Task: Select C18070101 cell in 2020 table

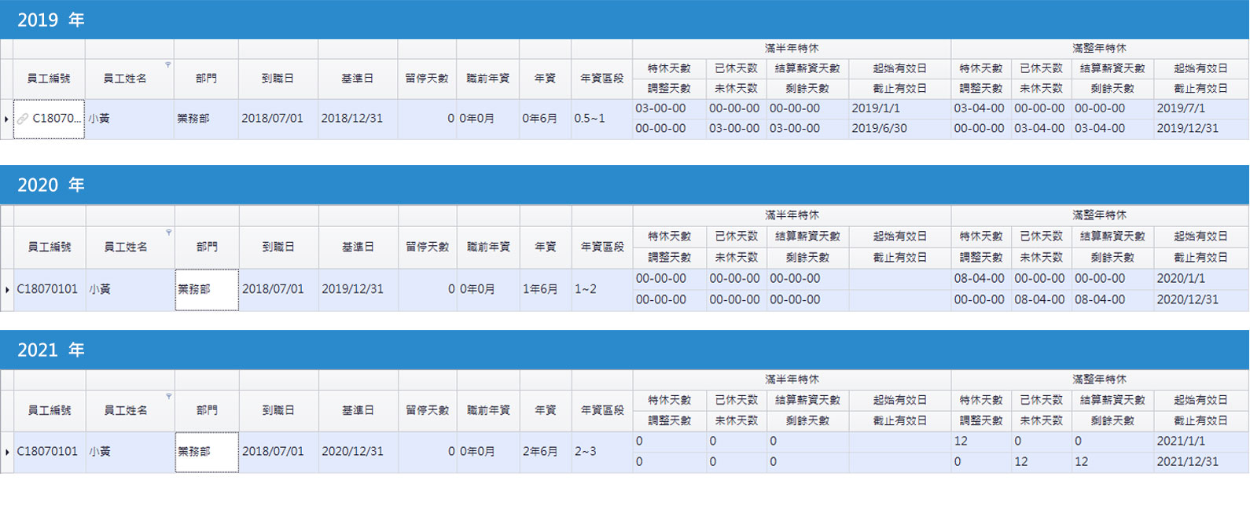Action: point(50,290)
